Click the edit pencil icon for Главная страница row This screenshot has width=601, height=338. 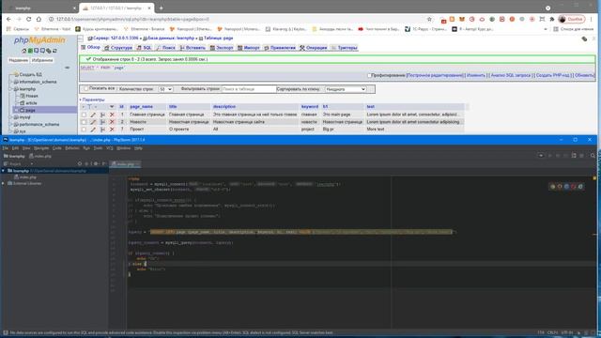coord(93,115)
